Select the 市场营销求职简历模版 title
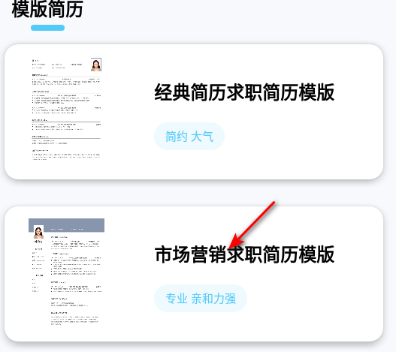Image resolution: width=396 pixels, height=352 pixels. 244,254
